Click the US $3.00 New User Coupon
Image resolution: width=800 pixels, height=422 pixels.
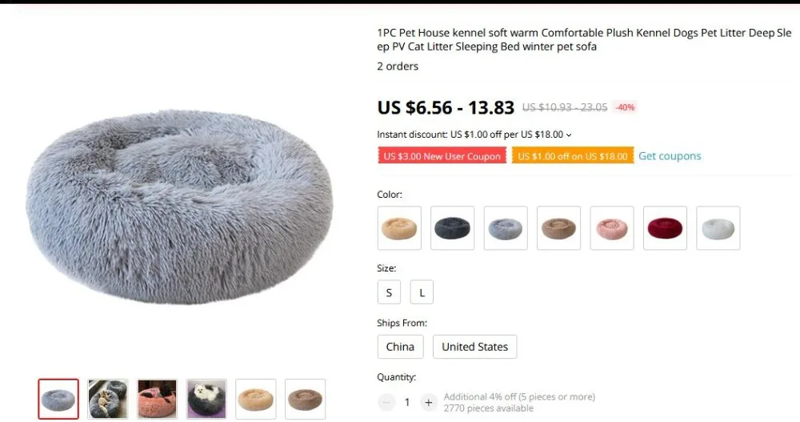point(442,156)
